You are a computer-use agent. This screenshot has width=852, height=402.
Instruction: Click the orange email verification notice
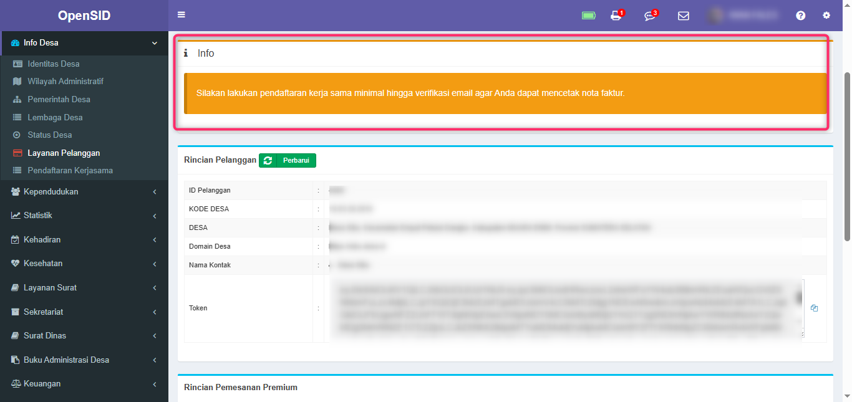pos(505,93)
